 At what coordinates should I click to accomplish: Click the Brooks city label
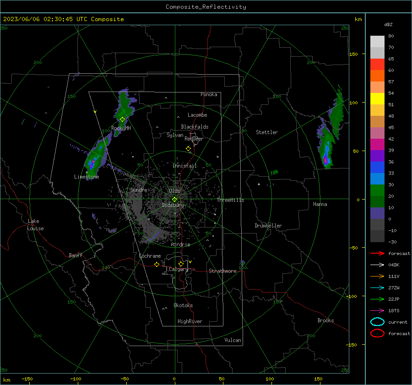pyautogui.click(x=325, y=320)
